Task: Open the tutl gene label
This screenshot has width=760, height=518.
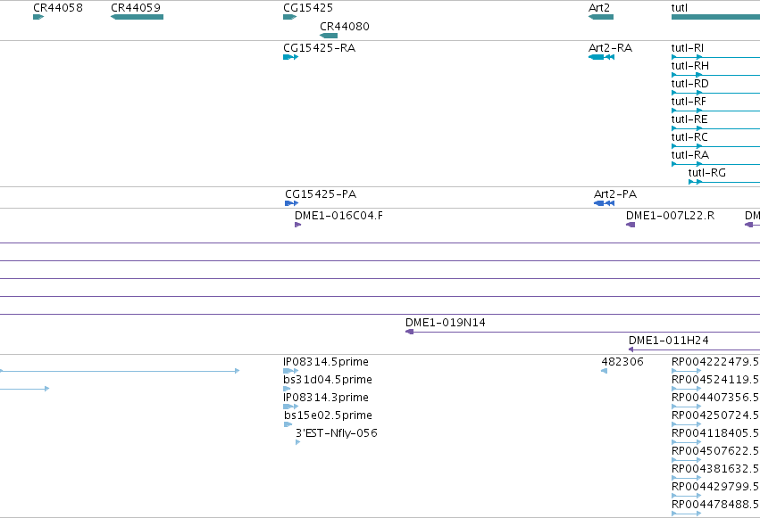Action: 679,8
